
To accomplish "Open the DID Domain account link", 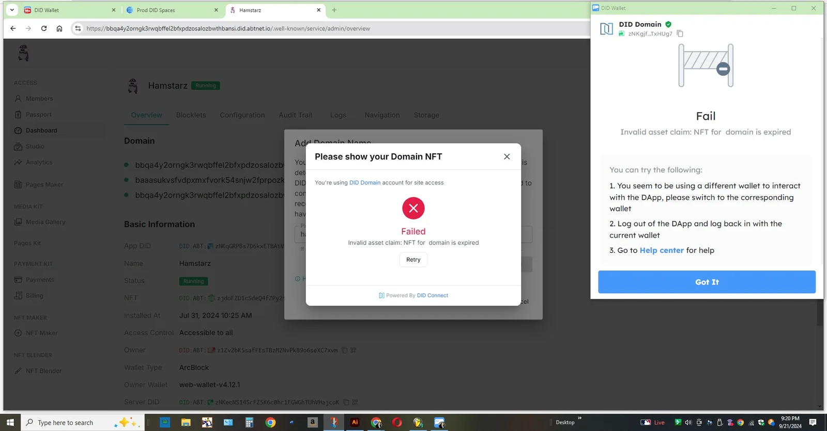I will click(365, 183).
